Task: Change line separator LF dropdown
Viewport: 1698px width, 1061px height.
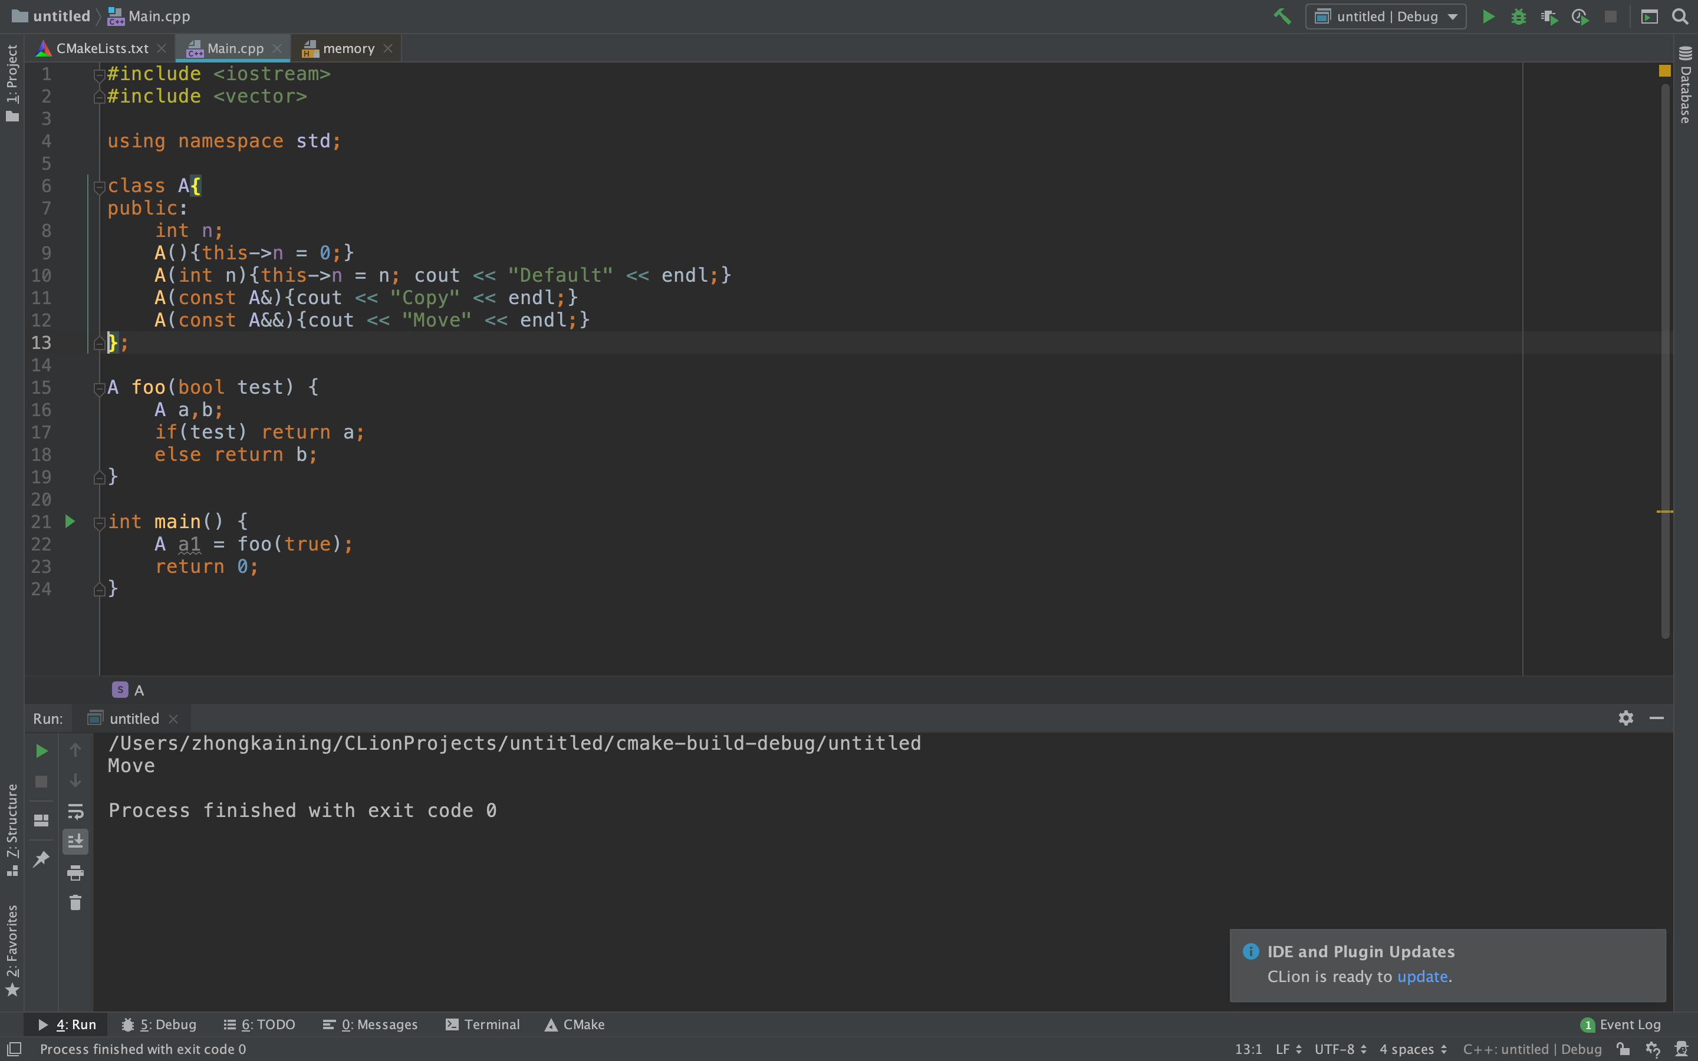Action: pyautogui.click(x=1288, y=1049)
